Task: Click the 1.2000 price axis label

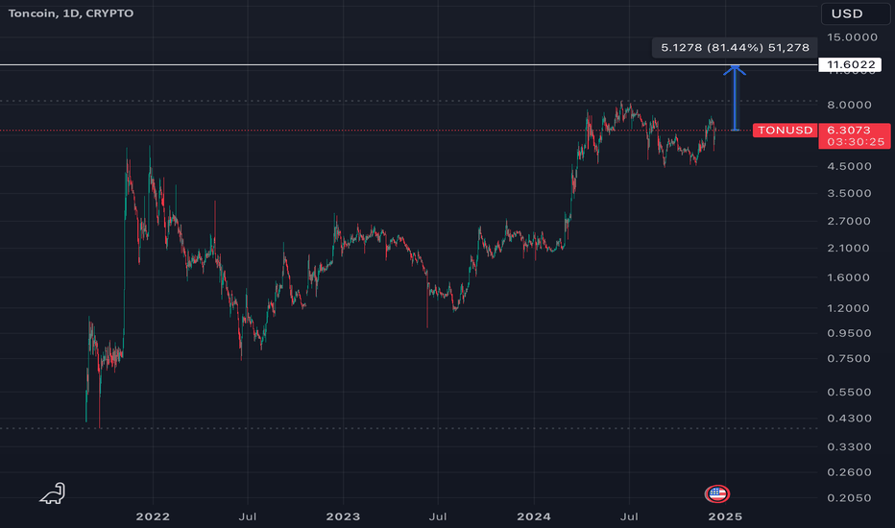Action: (x=849, y=308)
